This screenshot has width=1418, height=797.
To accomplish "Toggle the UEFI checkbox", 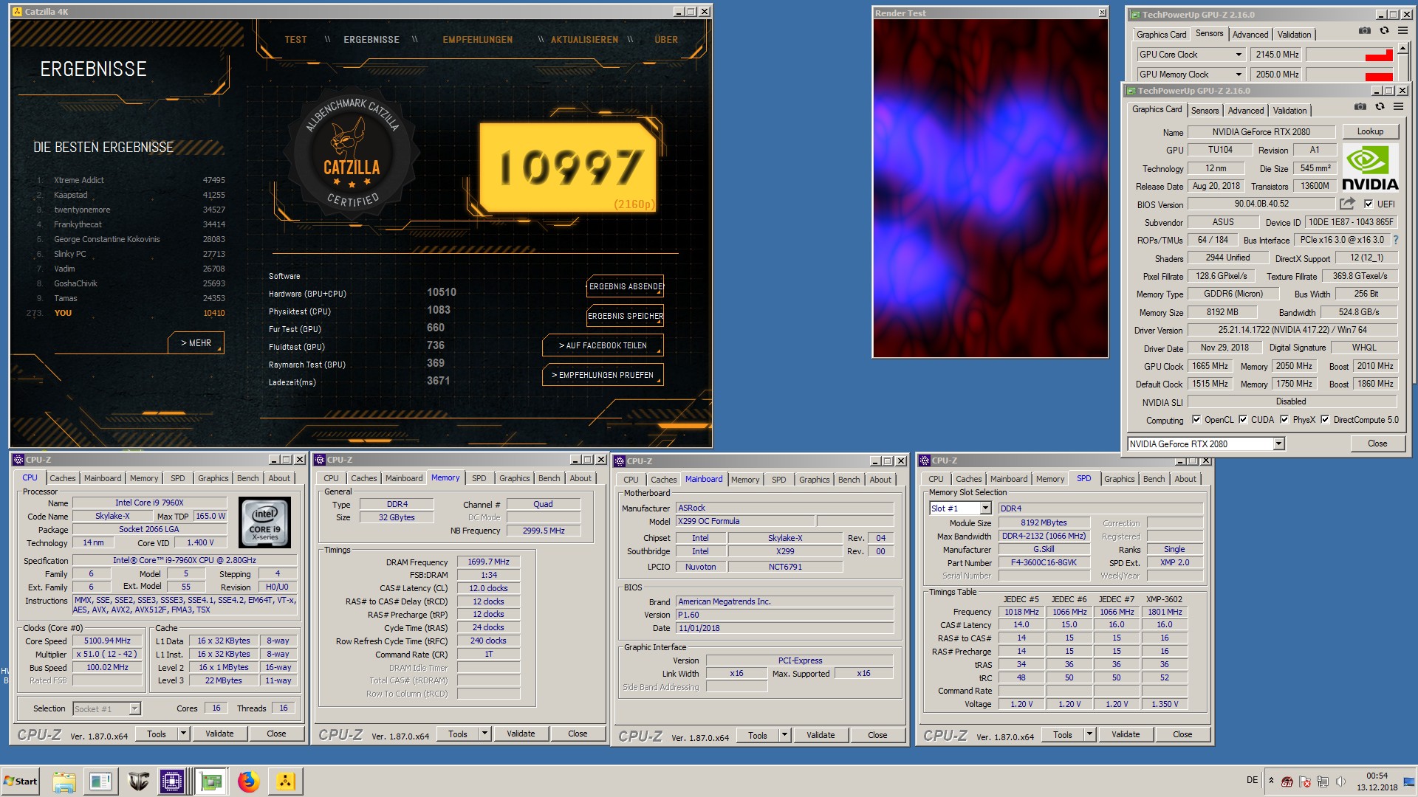I will coord(1369,204).
